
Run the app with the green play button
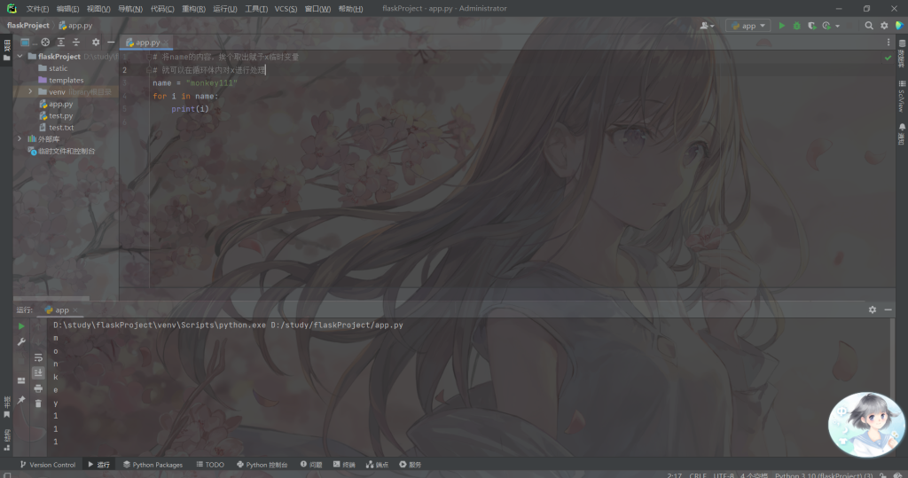781,26
